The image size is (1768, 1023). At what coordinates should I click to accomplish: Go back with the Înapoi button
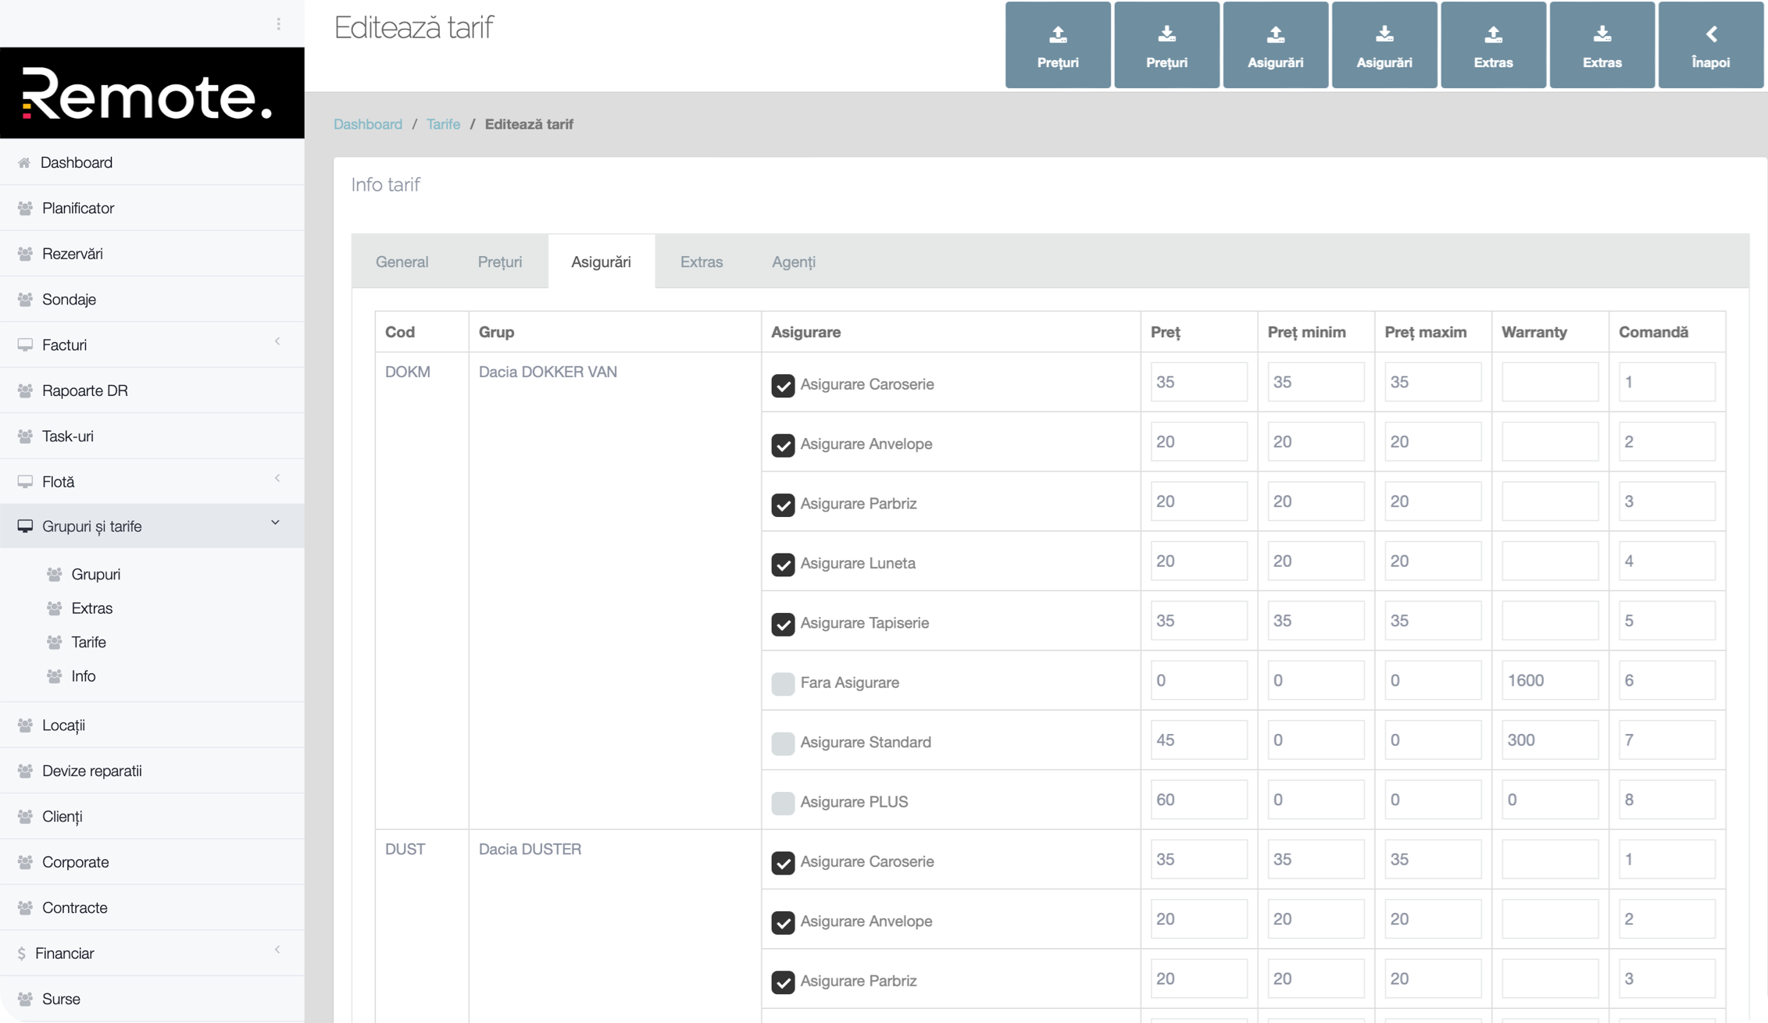click(x=1710, y=45)
